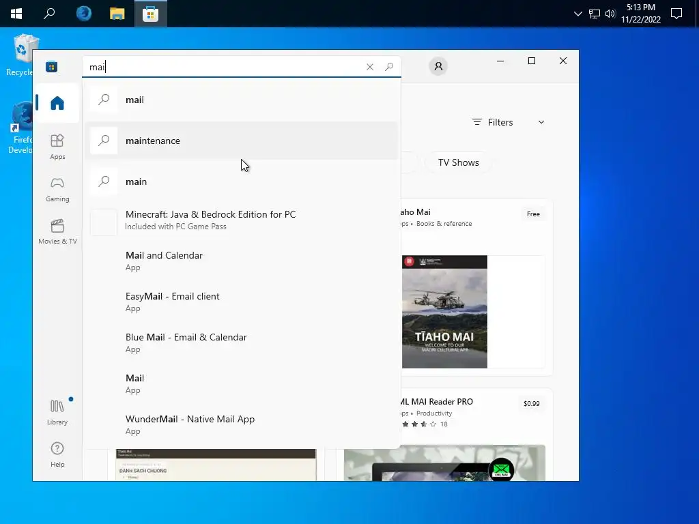Screen dimensions: 699x524
Task: Expand the Filters dropdown
Action: click(x=508, y=122)
